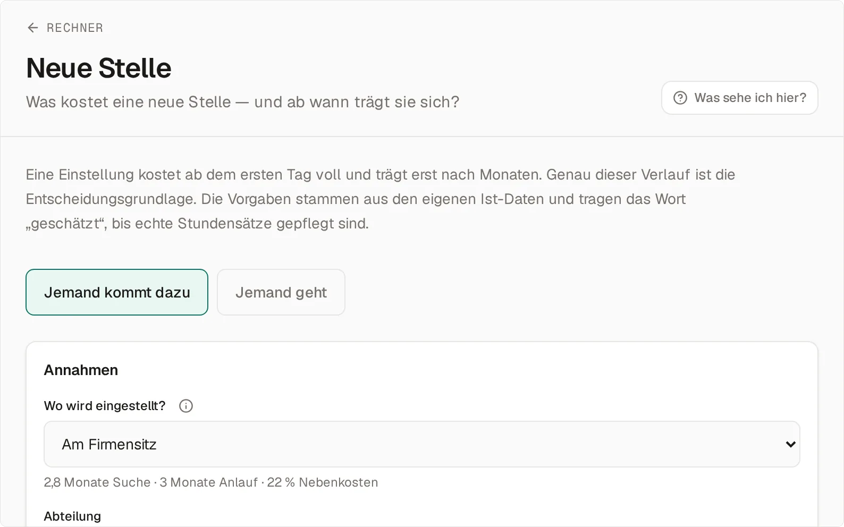Click the "Neue Stelle" page heading

point(99,68)
